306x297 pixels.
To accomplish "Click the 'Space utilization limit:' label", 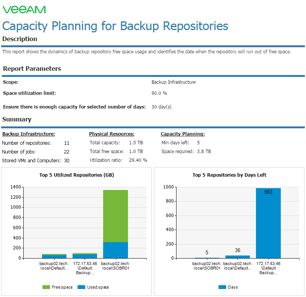I will click(29, 93).
